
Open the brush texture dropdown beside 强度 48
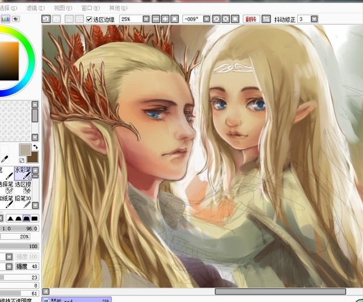(x=9, y=266)
